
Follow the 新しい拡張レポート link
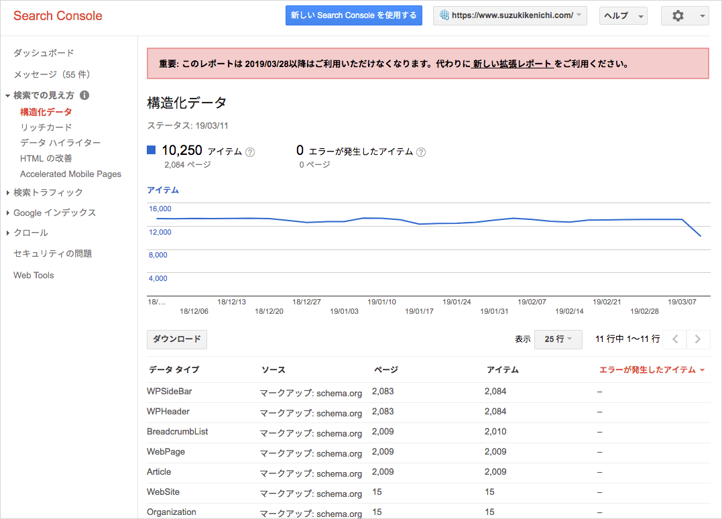click(x=512, y=64)
